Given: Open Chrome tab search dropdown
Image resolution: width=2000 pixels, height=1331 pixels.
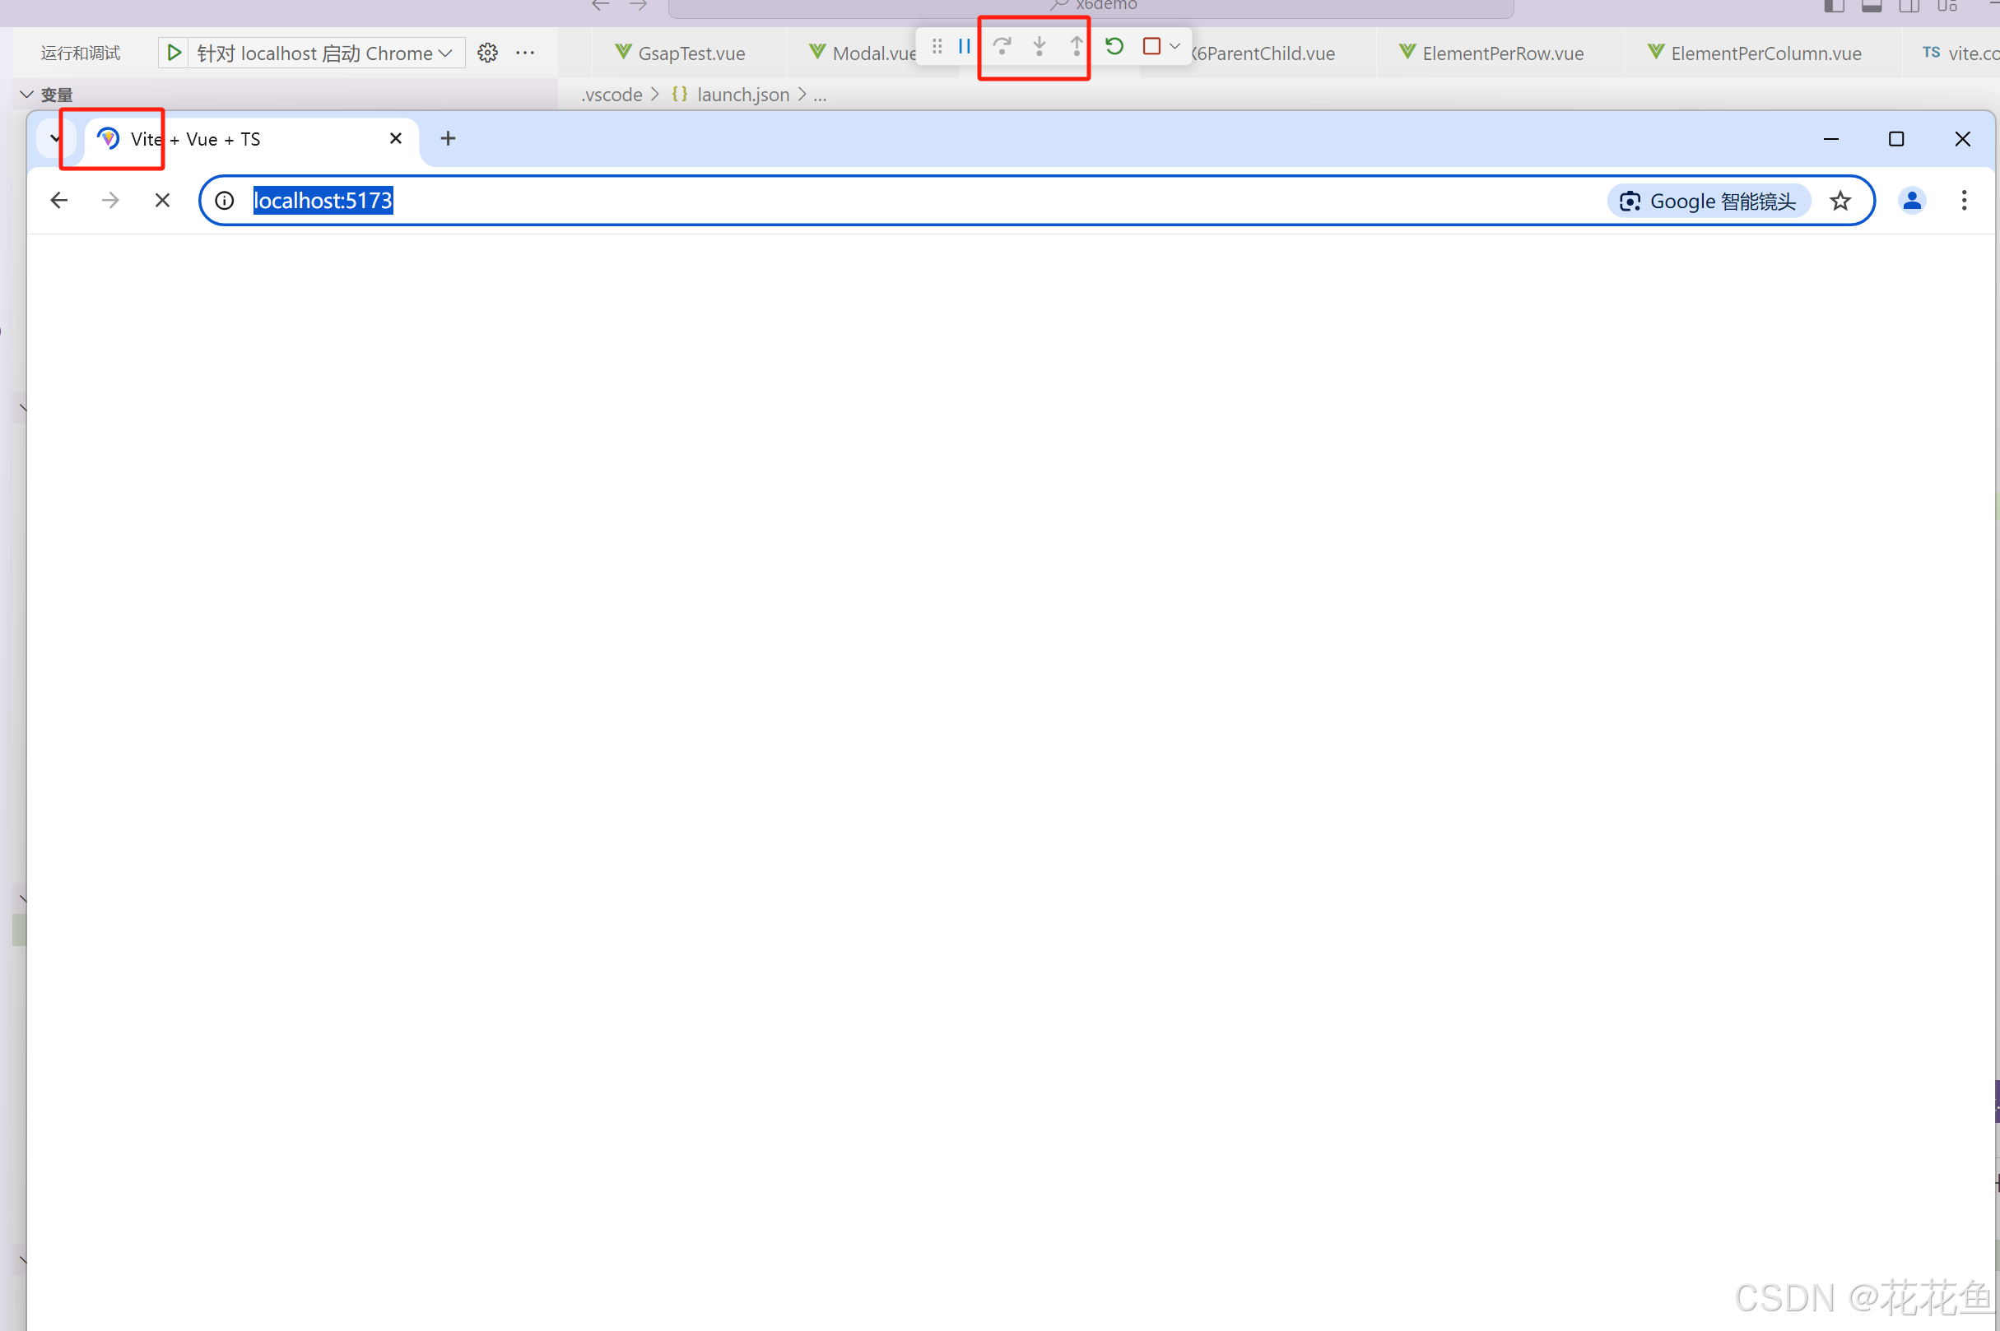Looking at the screenshot, I should coord(56,137).
